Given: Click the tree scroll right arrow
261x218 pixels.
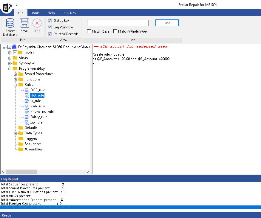Looking at the screenshot, I should pyautogui.click(x=88, y=172).
